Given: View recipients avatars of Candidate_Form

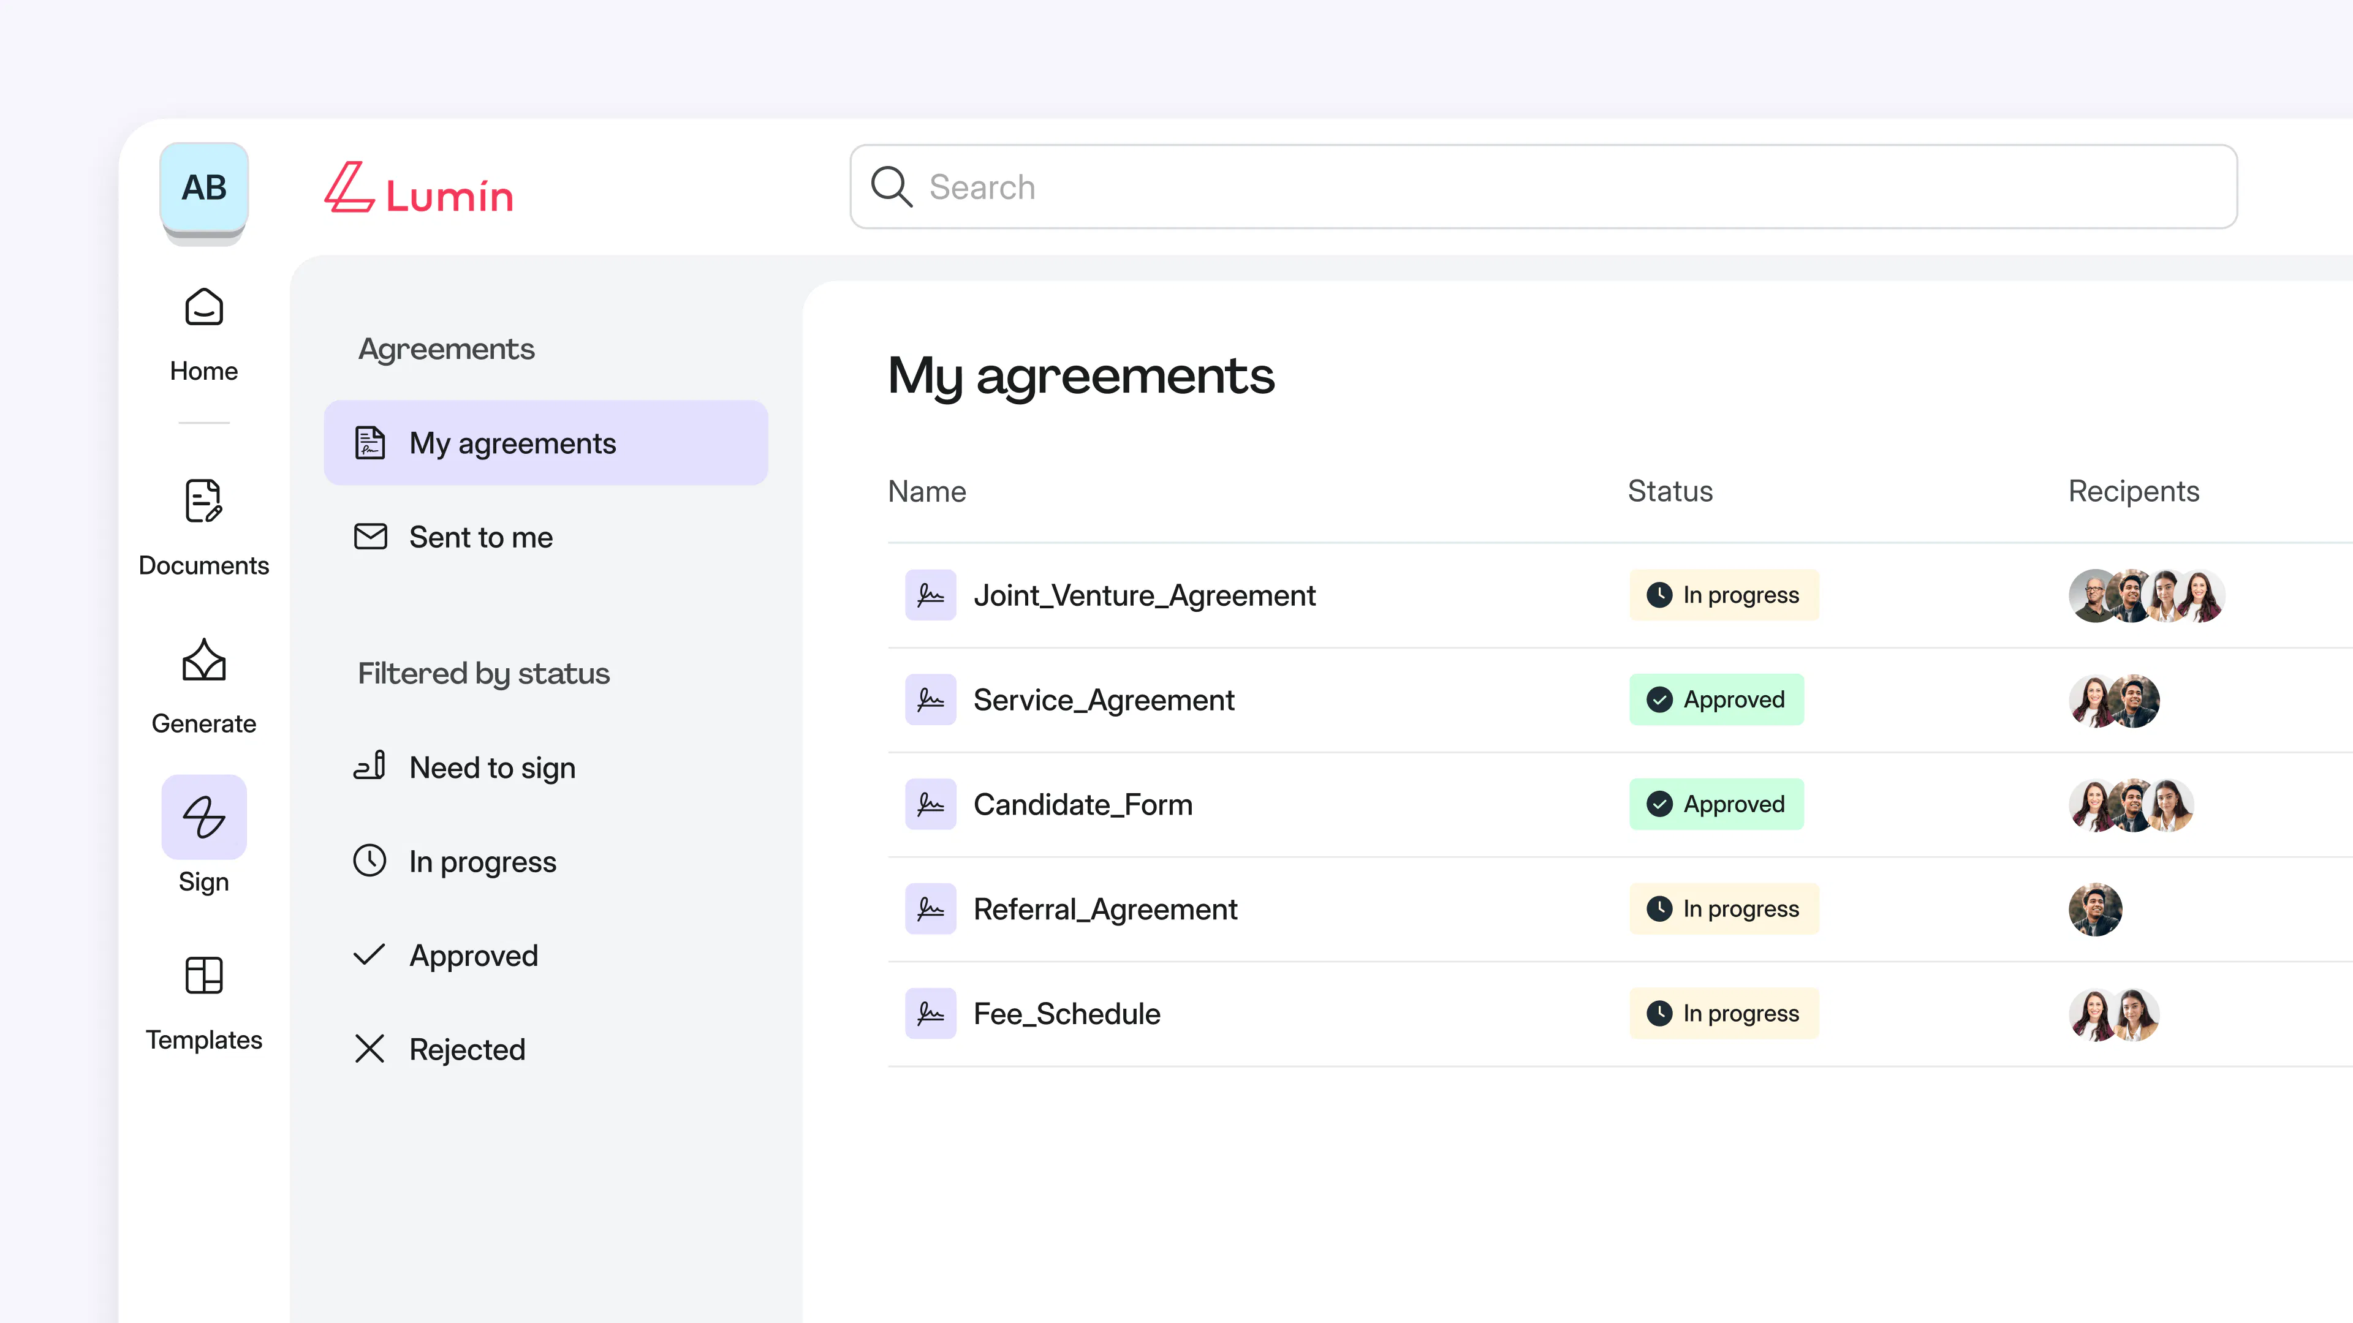Looking at the screenshot, I should (x=2131, y=805).
